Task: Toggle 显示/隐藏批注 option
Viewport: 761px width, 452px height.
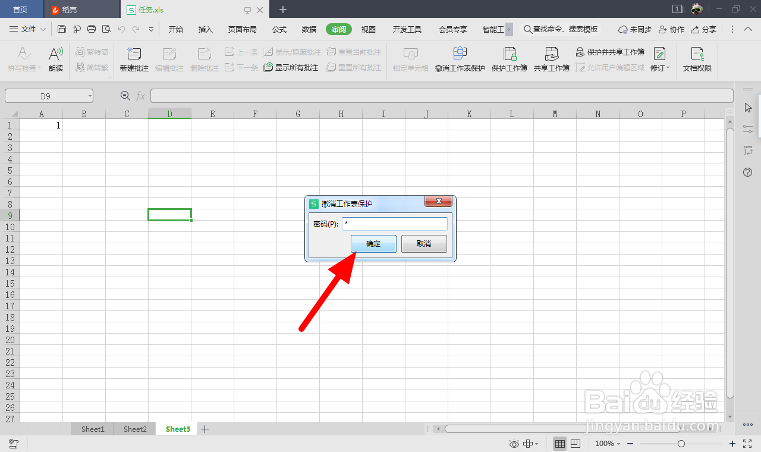Action: [x=293, y=52]
